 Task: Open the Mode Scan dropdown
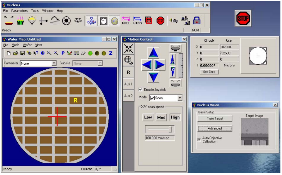click(x=180, y=98)
